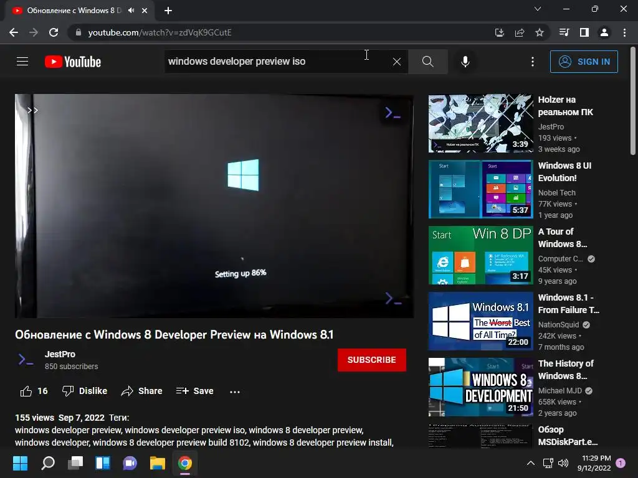Open notification center badge
The image size is (638, 478).
pyautogui.click(x=621, y=463)
